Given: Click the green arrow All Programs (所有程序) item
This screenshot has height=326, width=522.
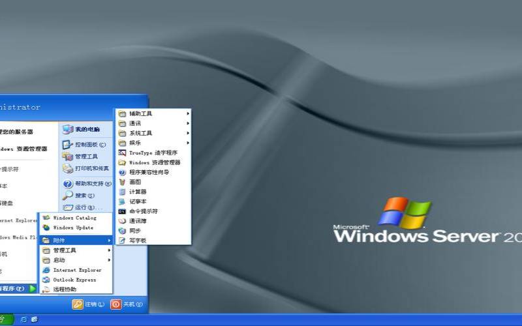Looking at the screenshot, I should point(18,288).
